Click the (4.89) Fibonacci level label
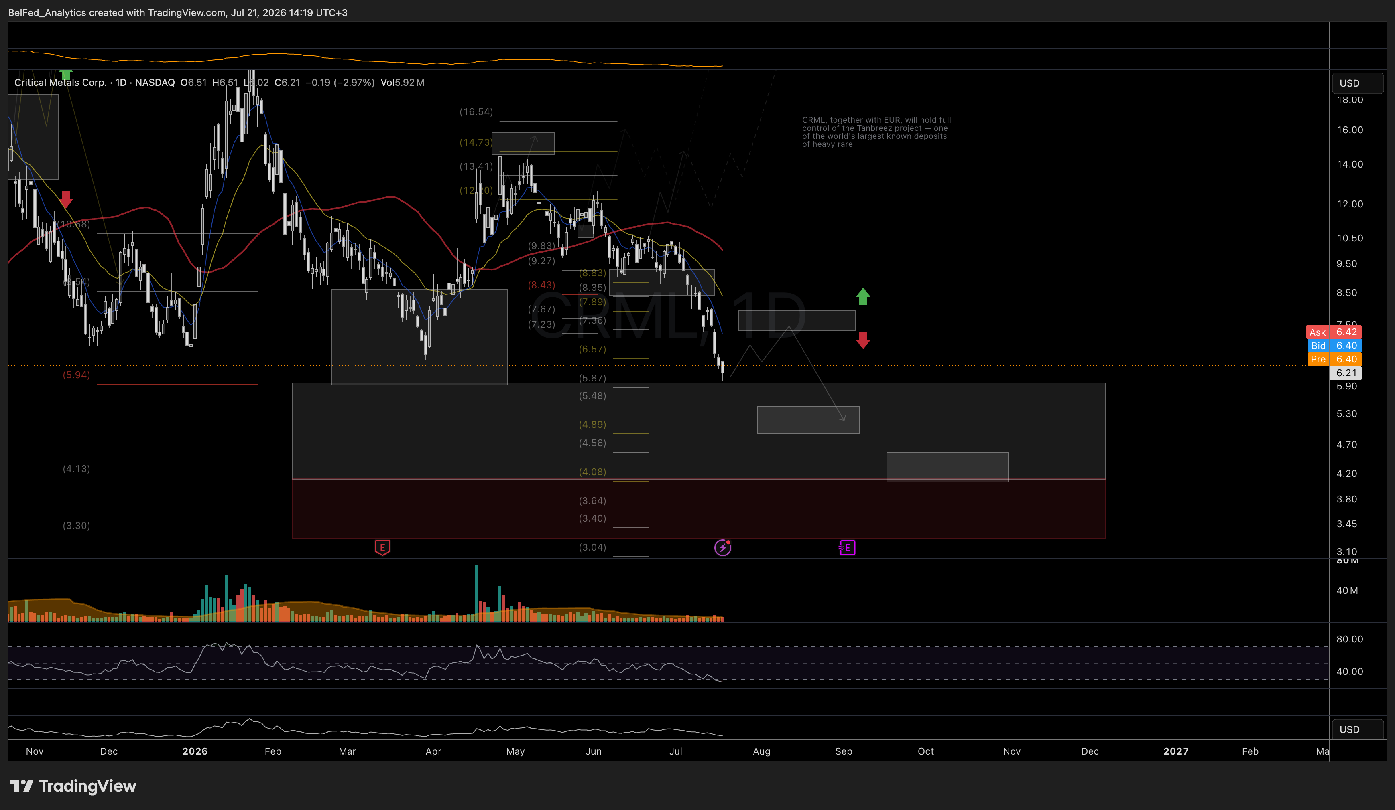 click(592, 424)
